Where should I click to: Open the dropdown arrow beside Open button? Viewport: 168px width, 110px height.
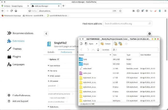click(97, 44)
